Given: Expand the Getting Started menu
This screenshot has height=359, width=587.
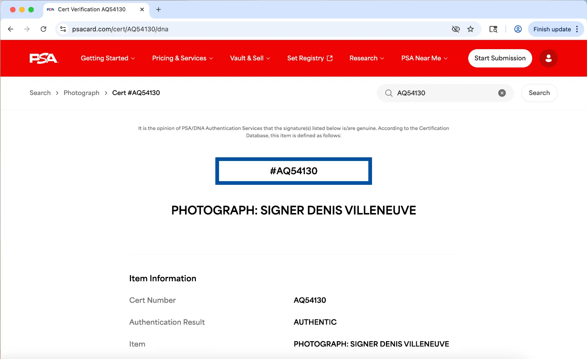Looking at the screenshot, I should coord(108,58).
